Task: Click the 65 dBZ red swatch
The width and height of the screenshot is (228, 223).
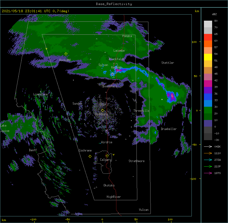Action: [x=208, y=37]
